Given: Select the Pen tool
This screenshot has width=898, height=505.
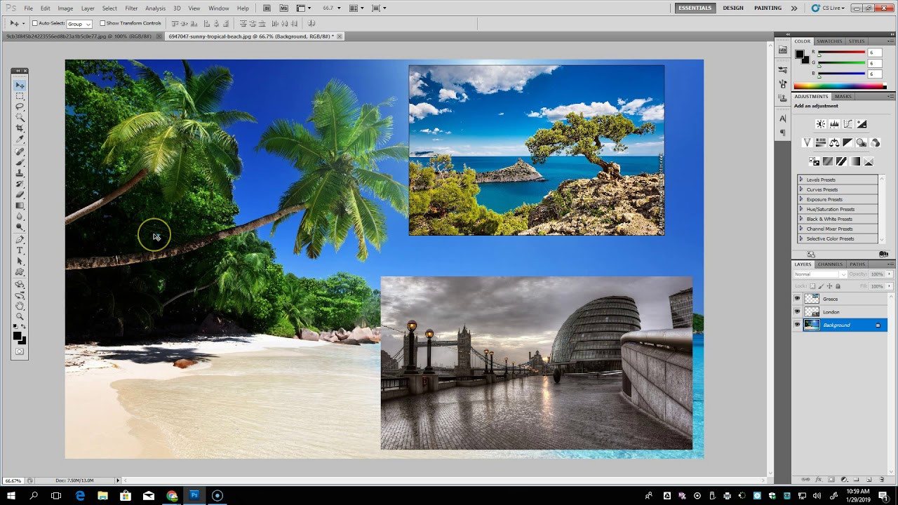Looking at the screenshot, I should [20, 238].
